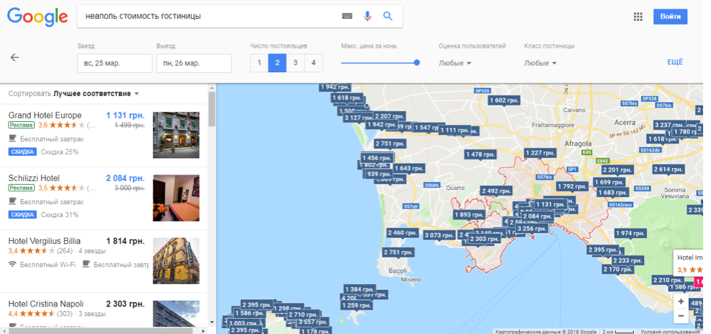Click the 2 170 грн. map price marker
This screenshot has width=711, height=334.
617,270
